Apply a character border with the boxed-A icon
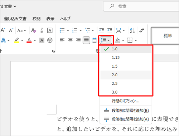 point(50,30)
